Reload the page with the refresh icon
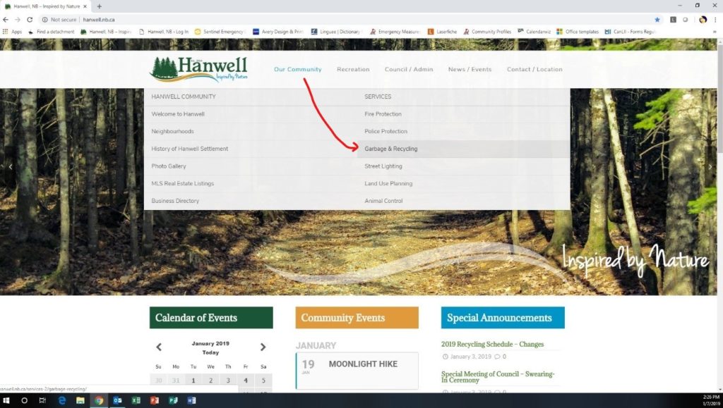 tap(30, 20)
